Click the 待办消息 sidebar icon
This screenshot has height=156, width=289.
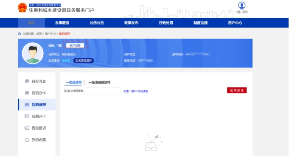pyautogui.click(x=27, y=81)
